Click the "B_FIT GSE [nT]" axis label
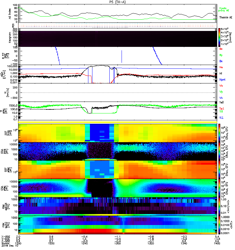Viewport: 235px width, 250px height. pos(5,56)
